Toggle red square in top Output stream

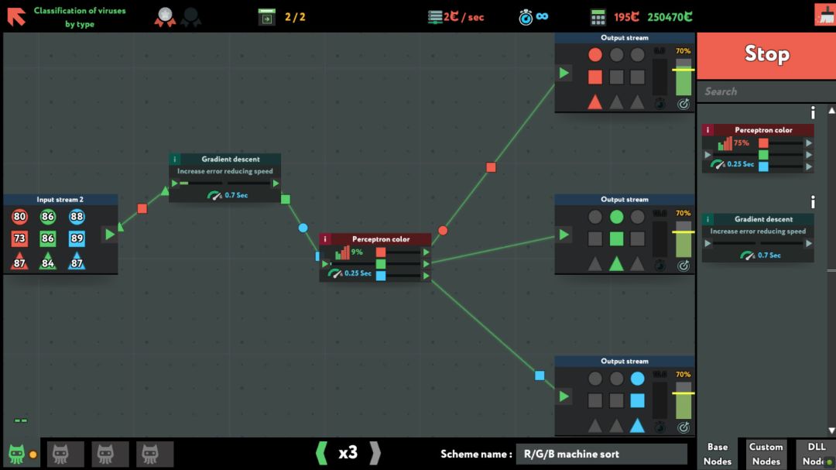[595, 77]
